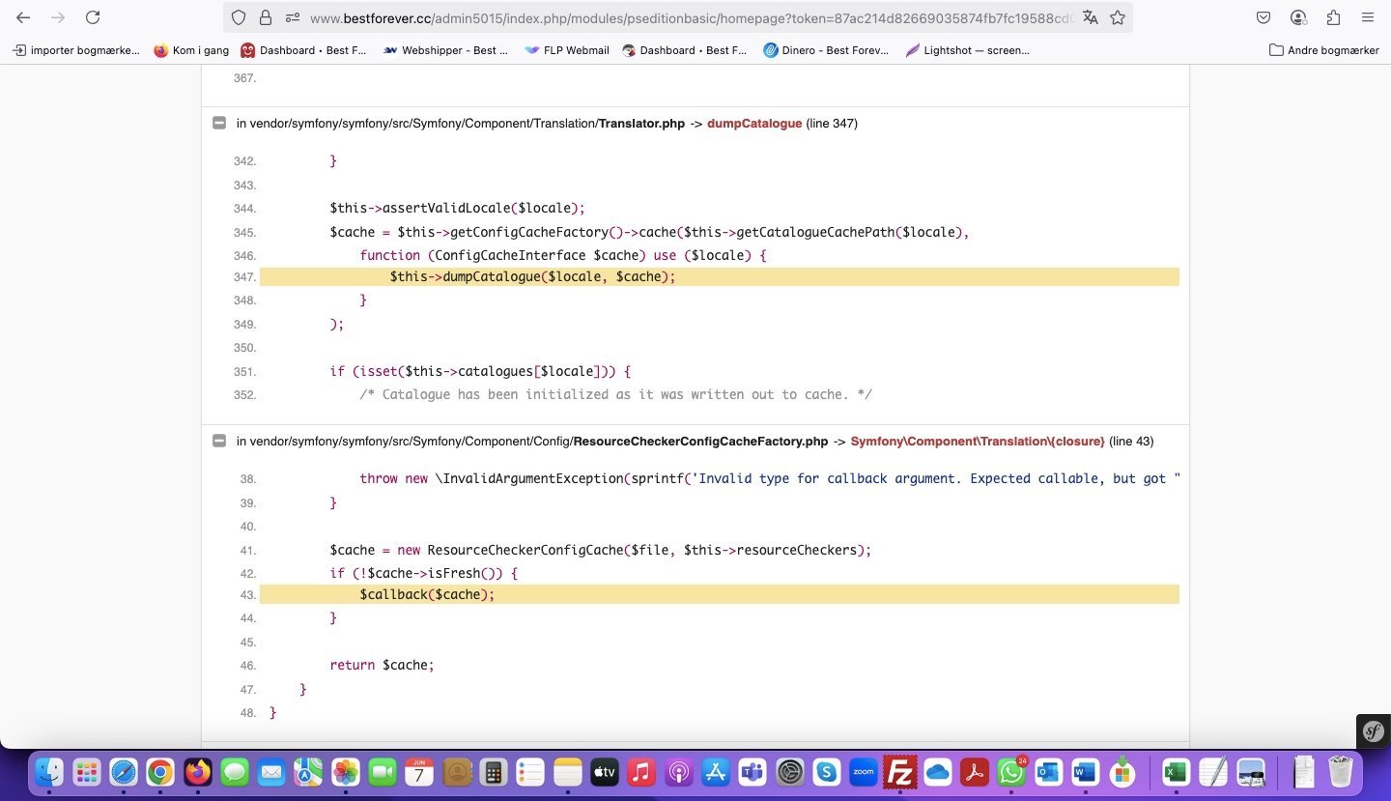The width and height of the screenshot is (1391, 801).
Task: Open the 'Webshipper - Best ...' bookmark
Action: (x=445, y=50)
